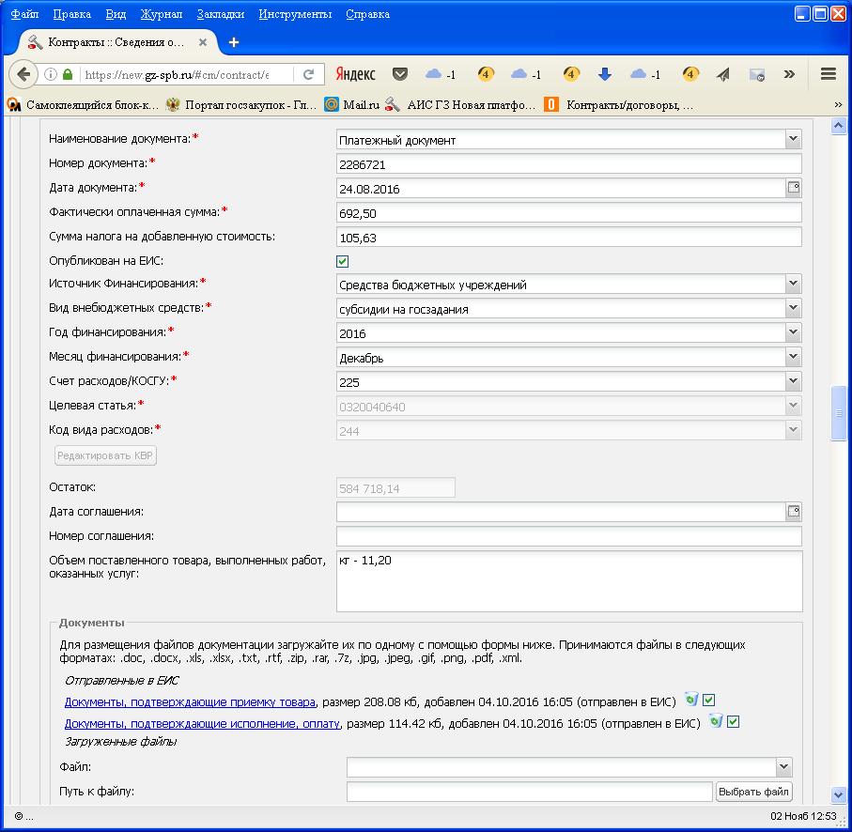Close the Контракты tab
The height and width of the screenshot is (832, 852).
203,42
